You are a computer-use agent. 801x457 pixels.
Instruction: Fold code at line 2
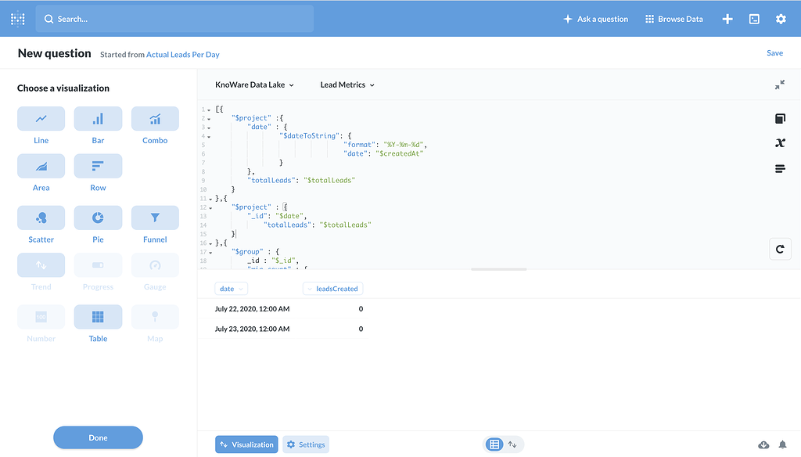pos(209,119)
